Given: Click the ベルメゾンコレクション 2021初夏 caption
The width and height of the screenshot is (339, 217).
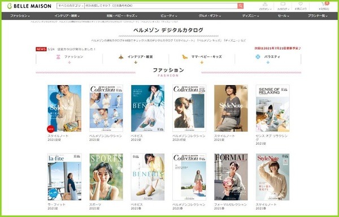Looking at the screenshot, I should point(189,138).
